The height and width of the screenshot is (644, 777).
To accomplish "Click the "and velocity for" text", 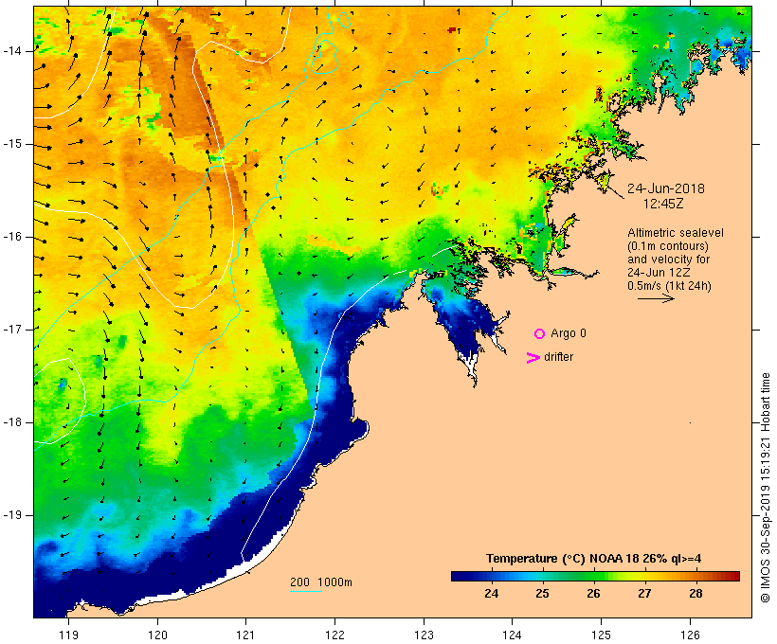I will click(668, 259).
